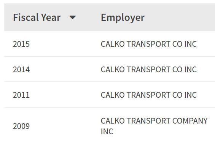
Task: Click the word Fiscal in the header
Action: click(x=26, y=17)
